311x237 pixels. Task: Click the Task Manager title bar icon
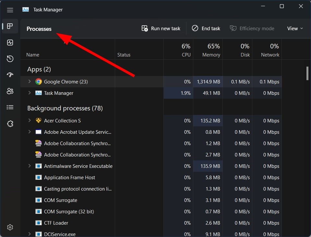point(26,9)
